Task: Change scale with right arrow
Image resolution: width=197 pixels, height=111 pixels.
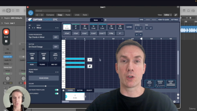Action: click(x=58, y=28)
